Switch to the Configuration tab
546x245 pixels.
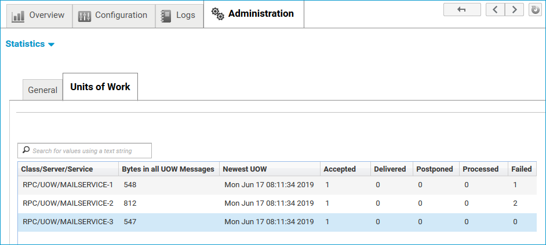114,15
